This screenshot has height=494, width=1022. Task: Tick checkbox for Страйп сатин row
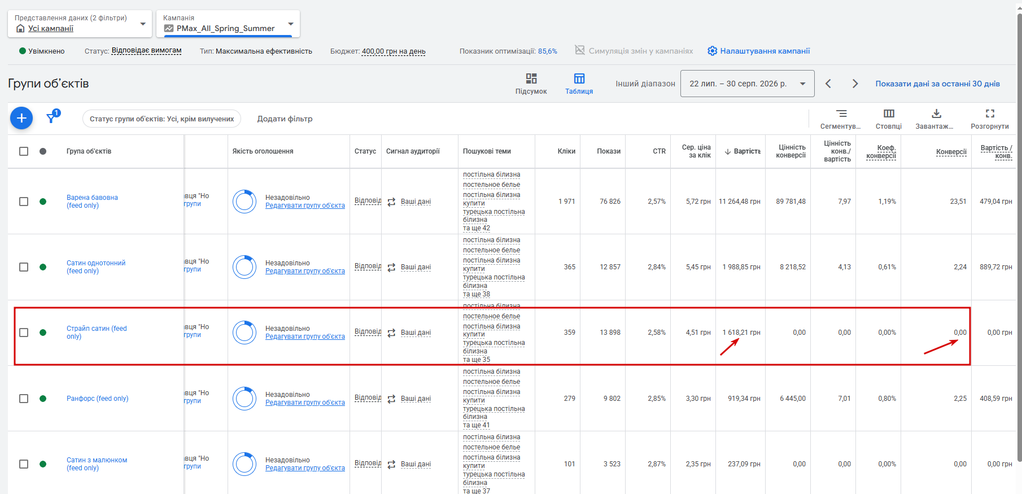coord(24,333)
